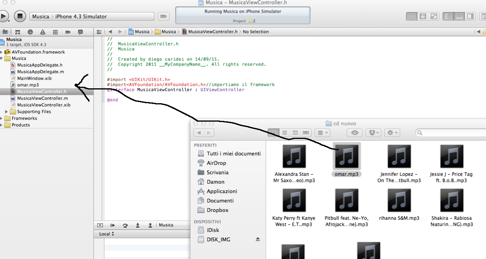
Task: Expand the Supporting Files group
Action: click(x=7, y=112)
